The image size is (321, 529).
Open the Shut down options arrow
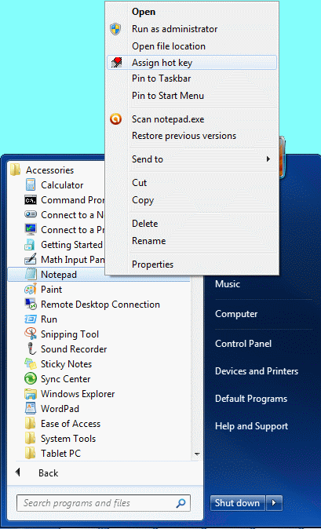click(274, 503)
